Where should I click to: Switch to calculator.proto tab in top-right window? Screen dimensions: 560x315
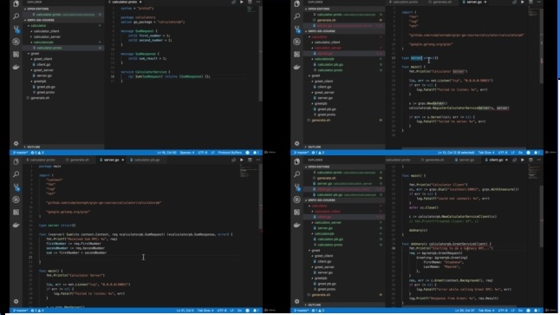click(x=406, y=2)
